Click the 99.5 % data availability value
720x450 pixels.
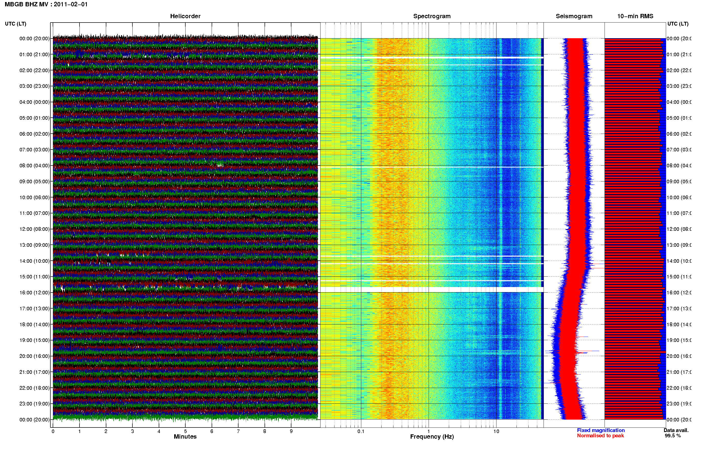point(673,436)
